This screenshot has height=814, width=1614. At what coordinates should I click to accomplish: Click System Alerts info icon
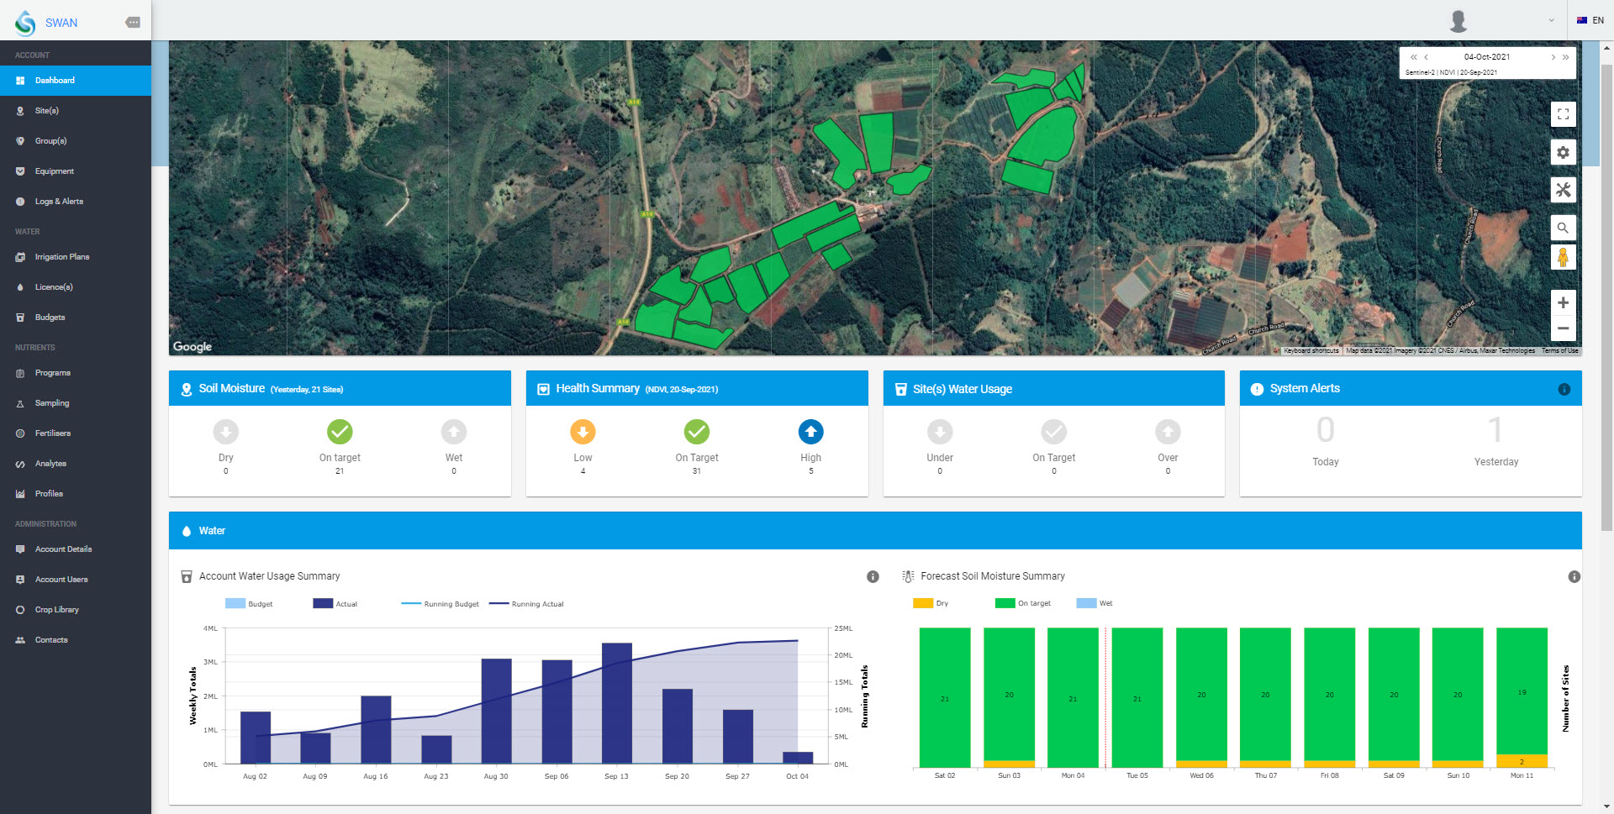click(1564, 389)
